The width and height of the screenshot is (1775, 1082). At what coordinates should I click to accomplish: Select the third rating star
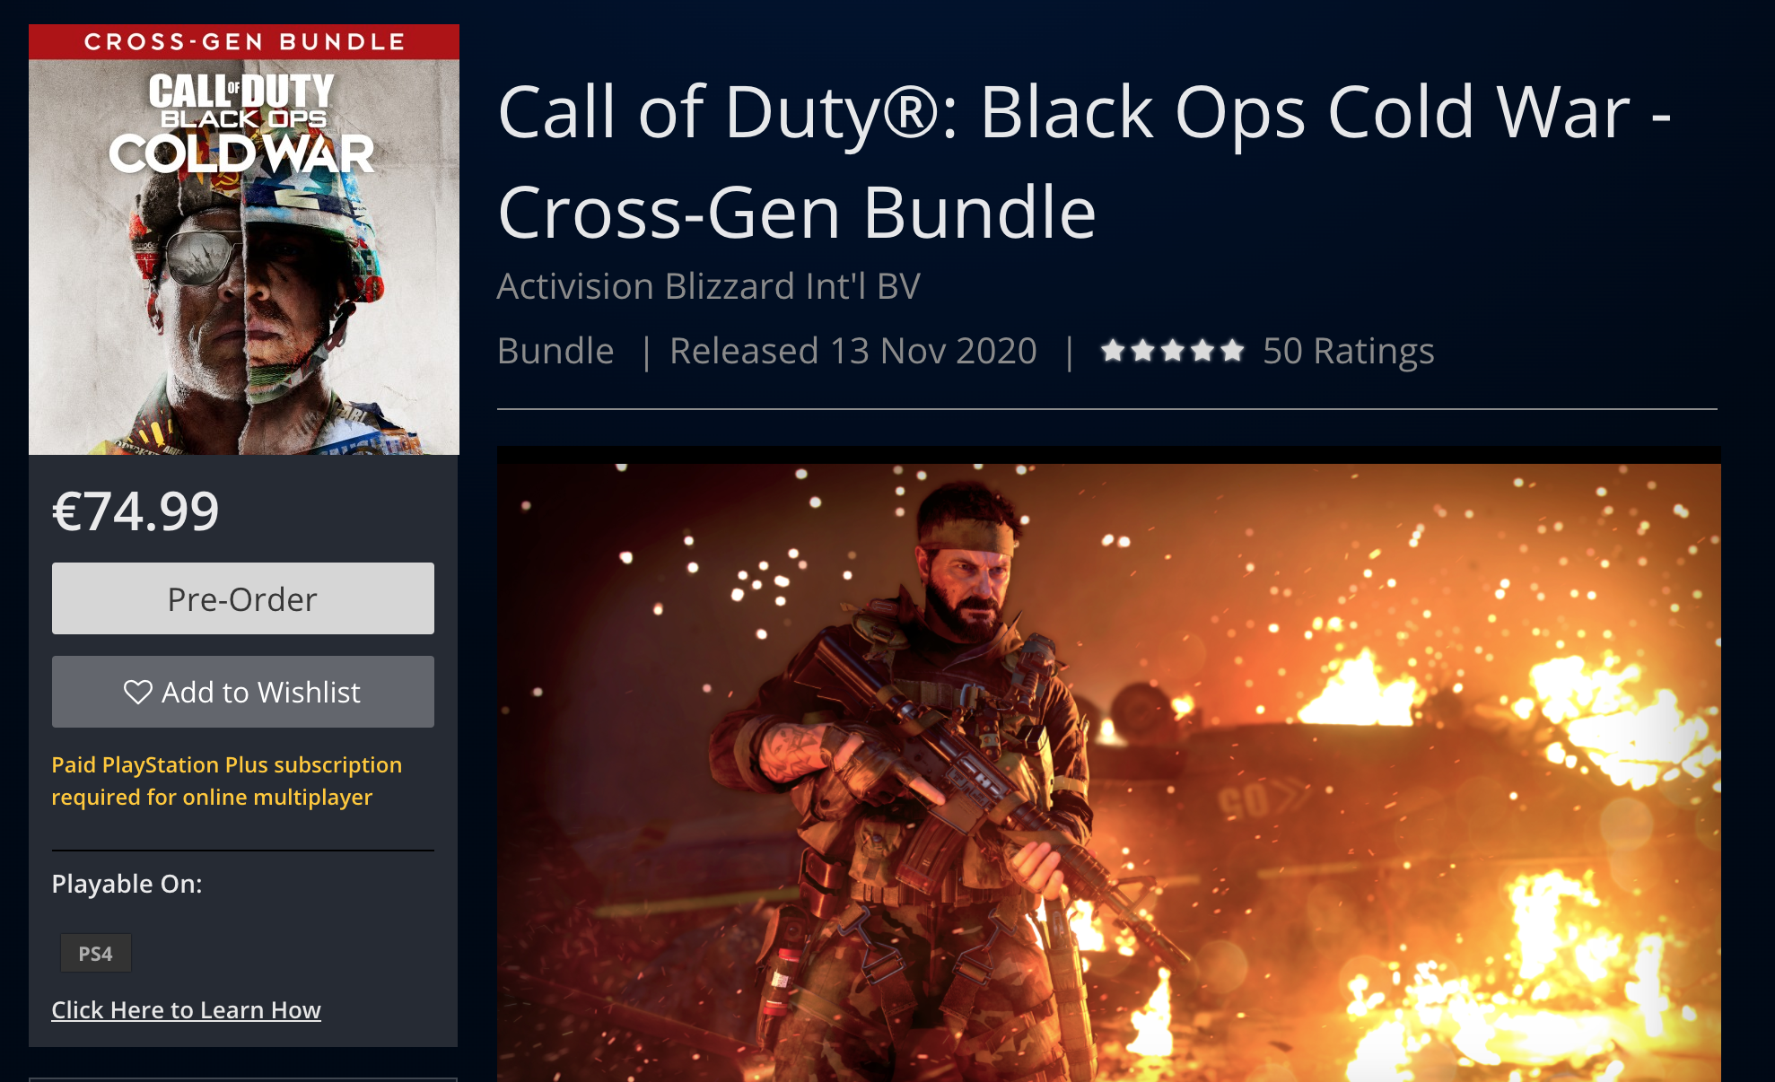[1173, 350]
